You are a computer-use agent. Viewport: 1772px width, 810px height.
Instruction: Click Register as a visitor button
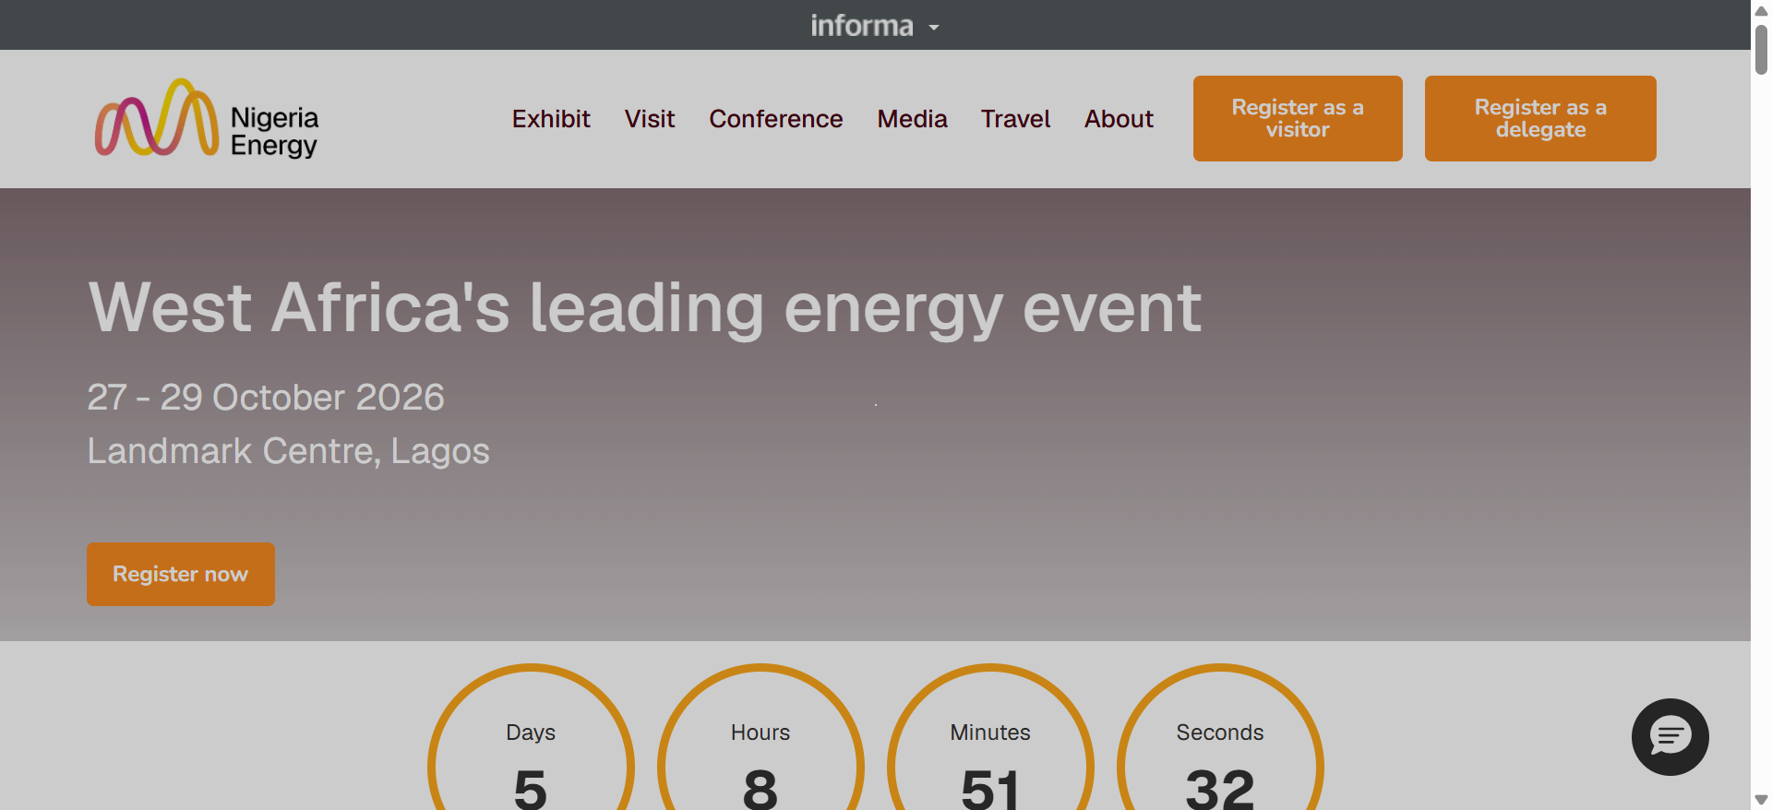pos(1298,118)
